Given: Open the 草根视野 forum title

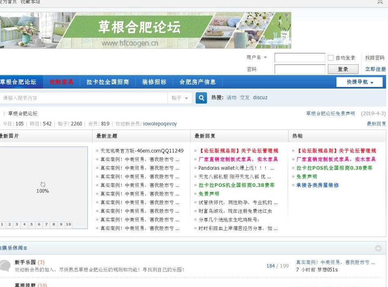Looking at the screenshot, I should 25,285.
